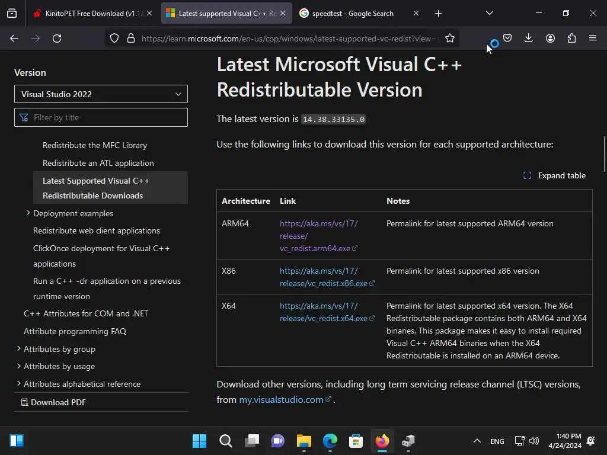Viewport: 607px width, 455px height.
Task: Click version number 14.38.33135.0
Action: point(333,119)
